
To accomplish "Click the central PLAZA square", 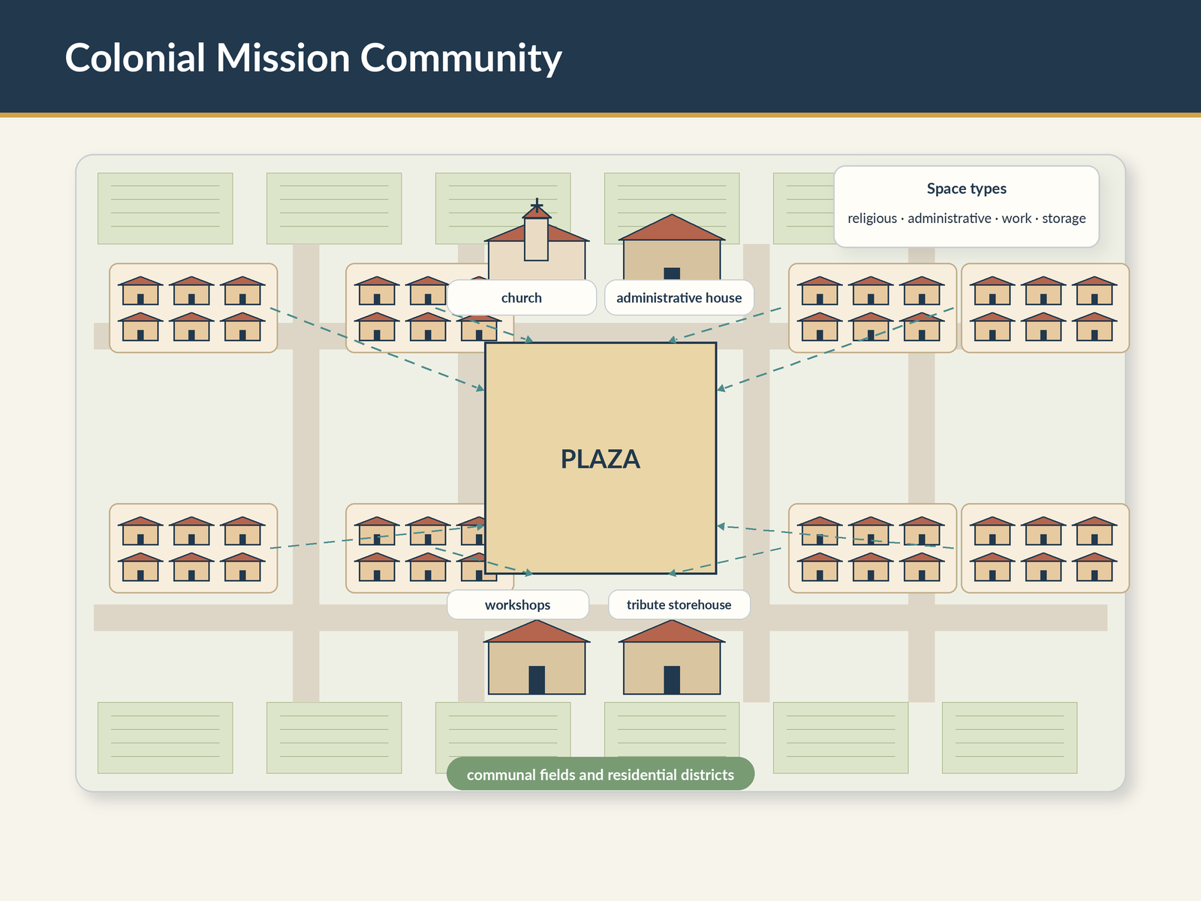I will coord(600,458).
